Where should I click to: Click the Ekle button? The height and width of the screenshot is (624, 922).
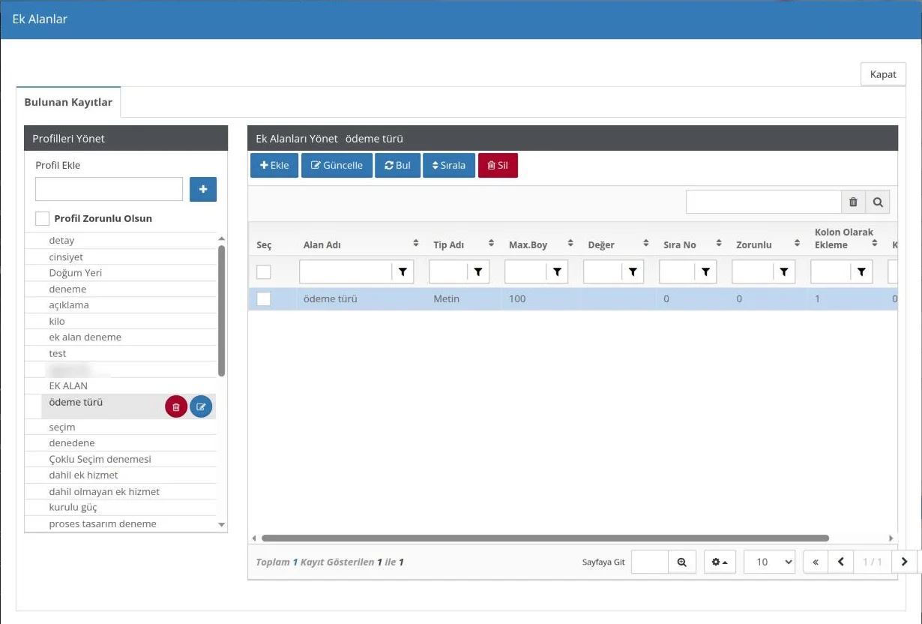tap(274, 166)
